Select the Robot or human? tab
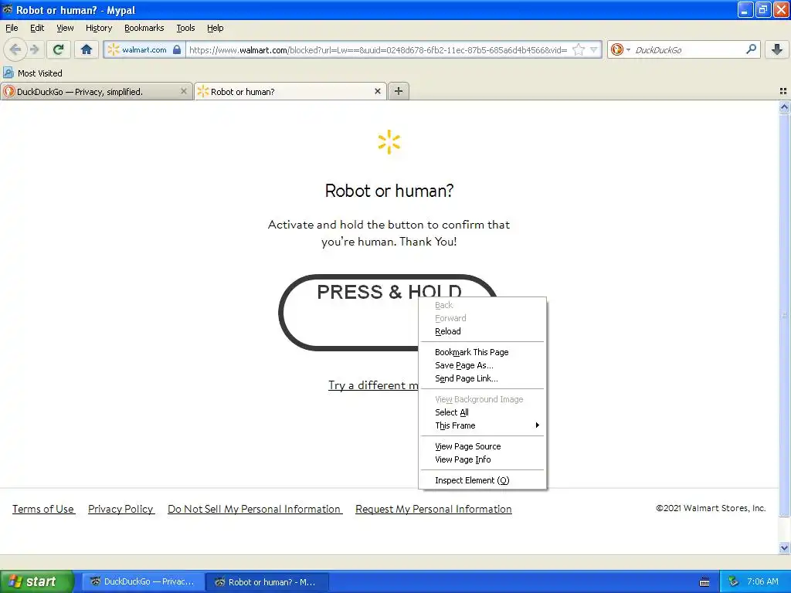791x593 pixels. tap(290, 91)
